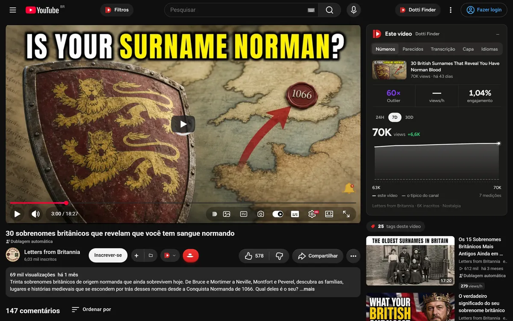Click the dislike thumbs-down button
This screenshot has width=513, height=321.
(279, 256)
